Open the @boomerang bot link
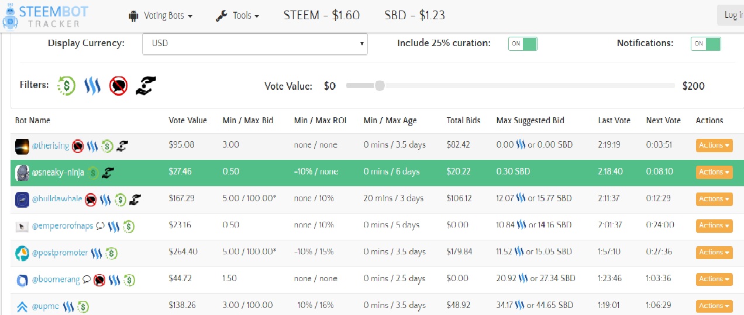This screenshot has width=744, height=315. tap(56, 279)
